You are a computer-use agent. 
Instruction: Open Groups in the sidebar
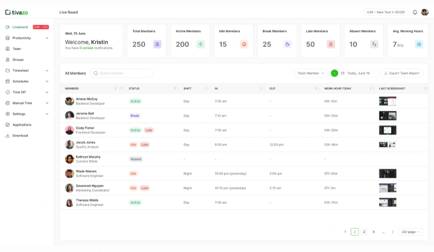[x=18, y=60]
